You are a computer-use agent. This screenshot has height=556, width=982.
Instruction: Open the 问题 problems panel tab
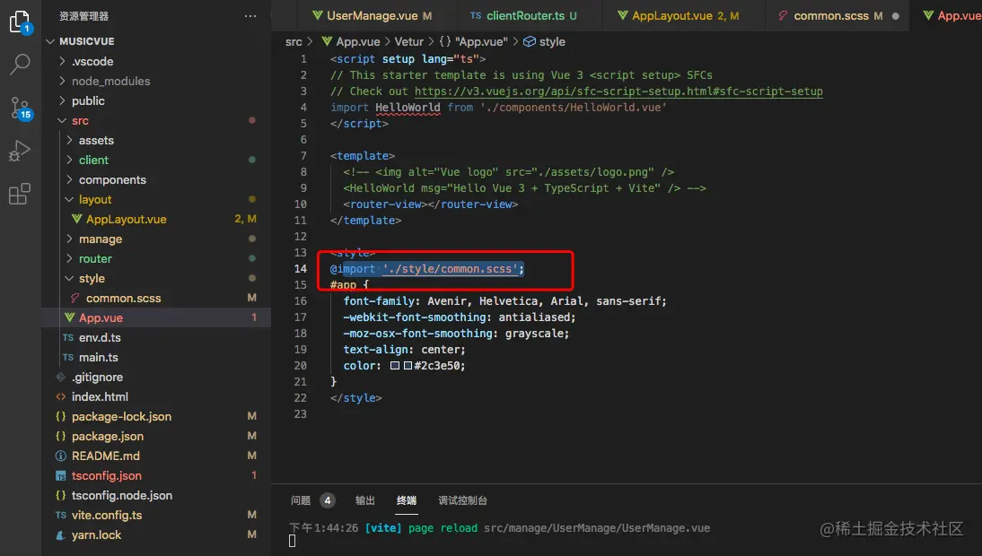click(301, 500)
